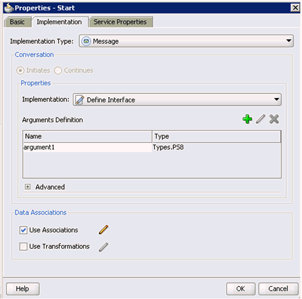Select the Implementation tab
This screenshot has width=302, height=299.
(59, 22)
